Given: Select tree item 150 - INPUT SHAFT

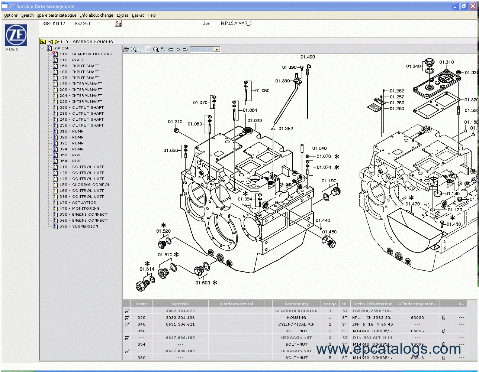Looking at the screenshot, I should (79, 66).
